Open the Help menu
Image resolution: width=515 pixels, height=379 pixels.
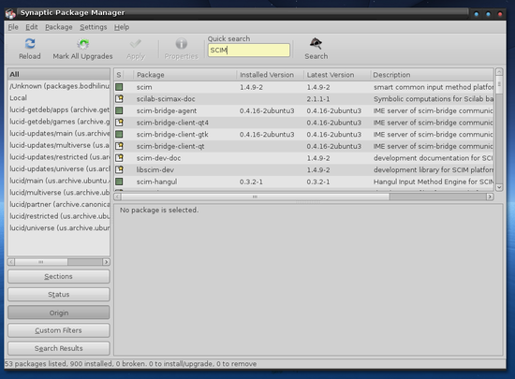click(x=122, y=27)
